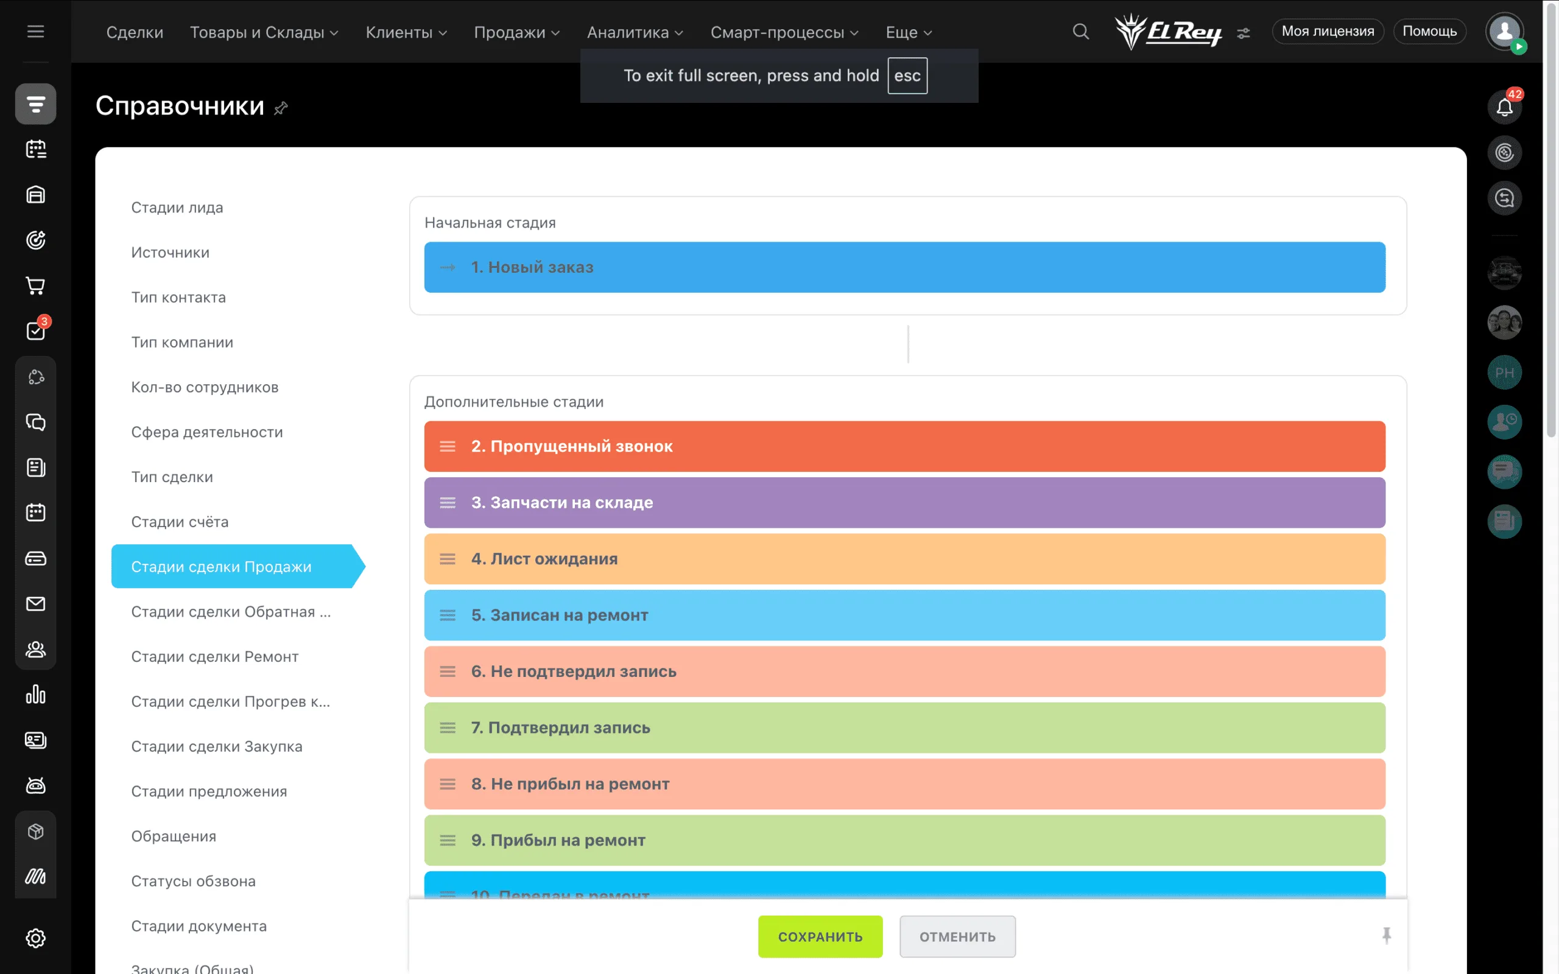The height and width of the screenshot is (974, 1559).
Task: Open the hamburger menu in the sidebar
Action: [35, 32]
